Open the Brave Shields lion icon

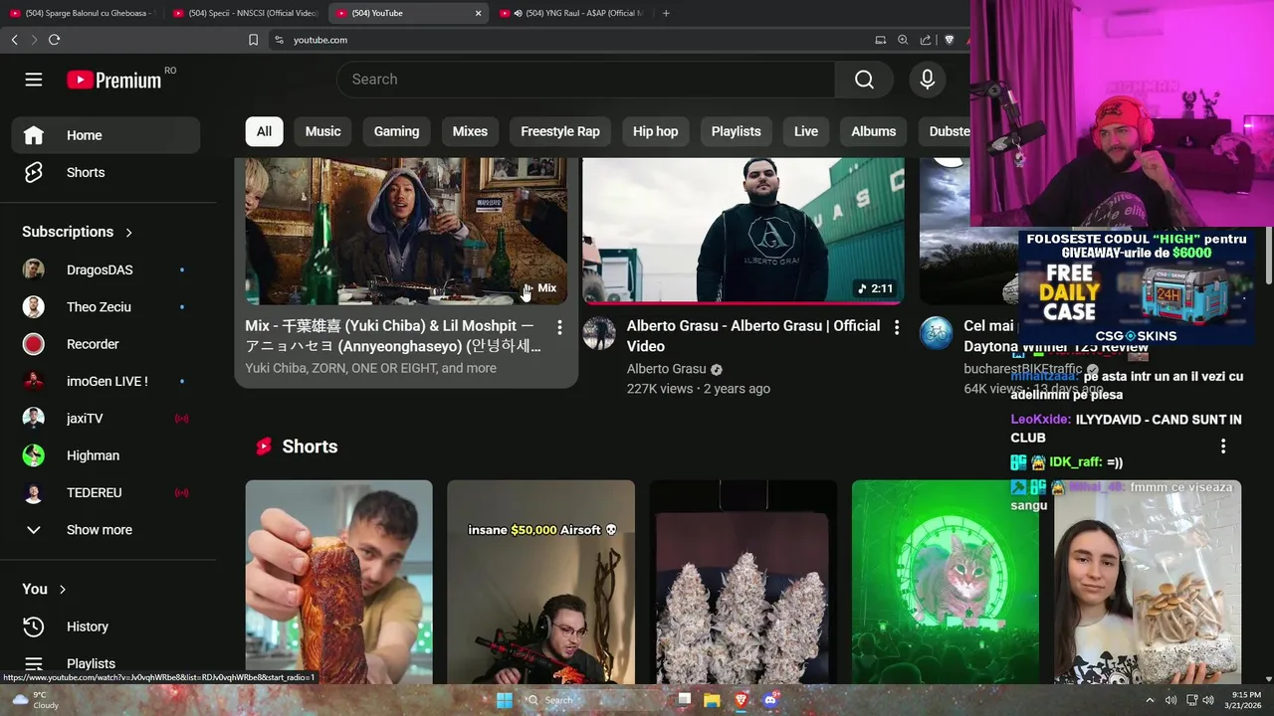click(x=949, y=40)
